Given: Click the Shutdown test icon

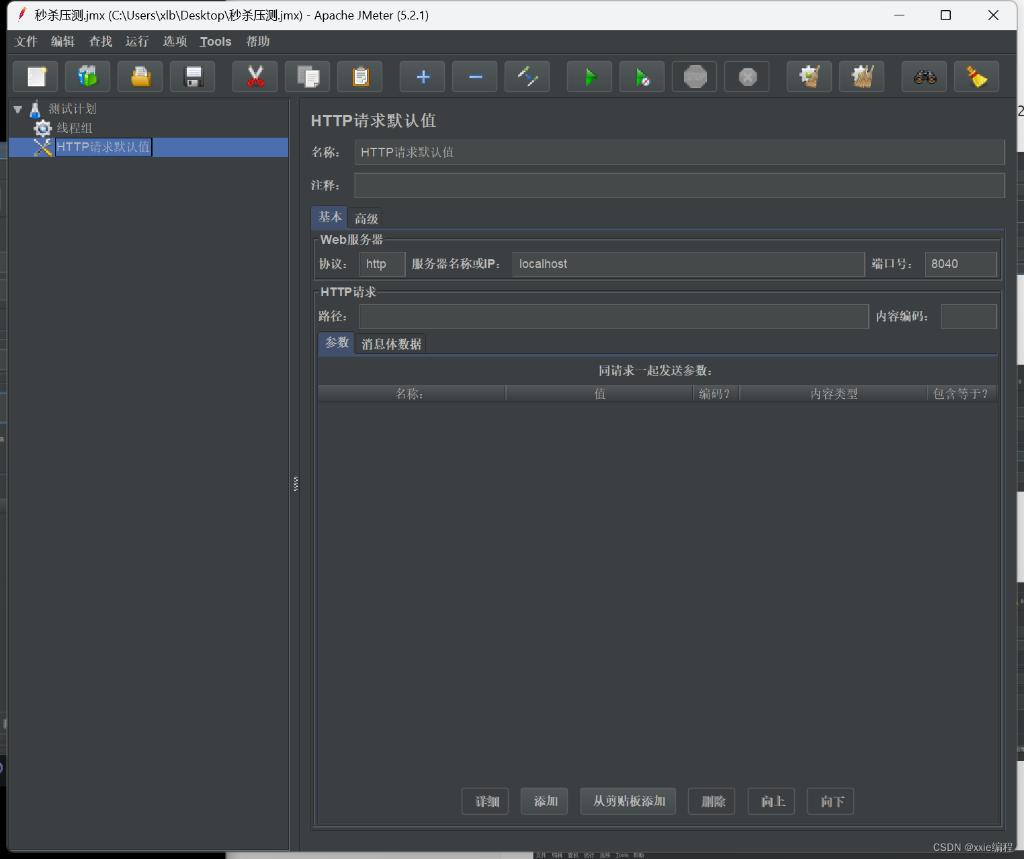Looking at the screenshot, I should tap(747, 77).
